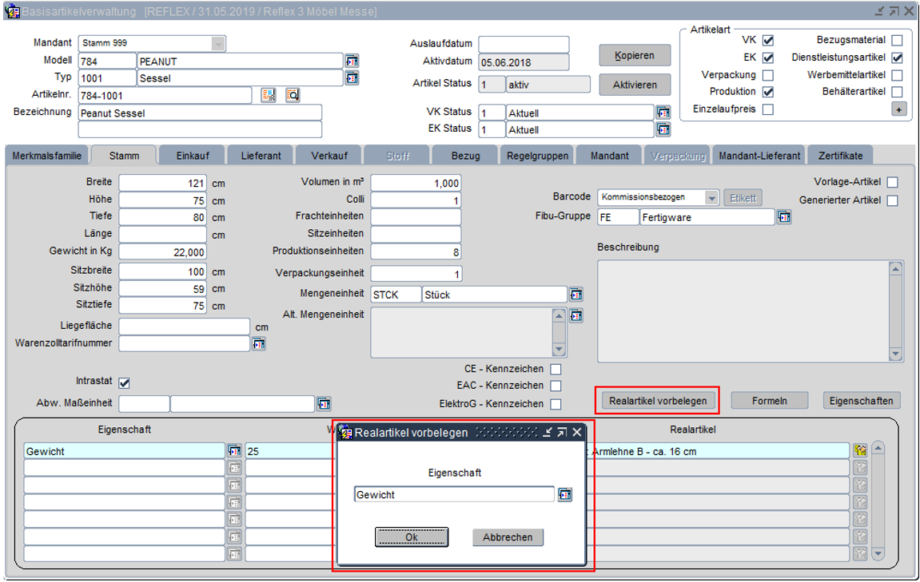Expand Artikelart with the plus button
This screenshot has width=920, height=582.
(899, 109)
